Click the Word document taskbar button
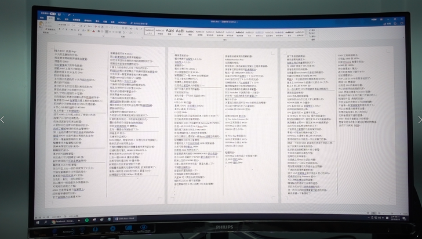422x239 pixels. [x=125, y=219]
